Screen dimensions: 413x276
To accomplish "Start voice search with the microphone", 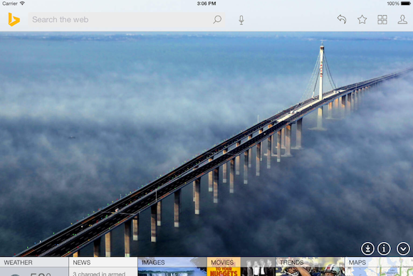I will pos(241,20).
